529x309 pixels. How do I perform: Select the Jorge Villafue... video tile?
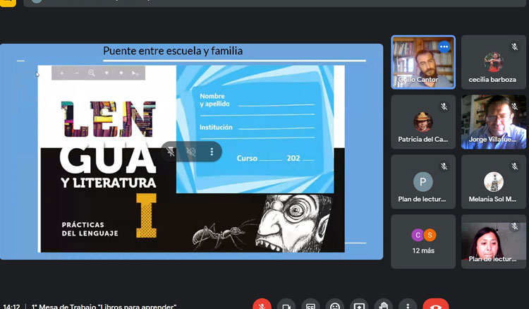click(x=493, y=122)
